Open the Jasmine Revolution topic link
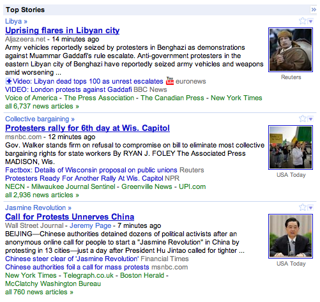This screenshot has height=302, width=320. click(x=38, y=208)
